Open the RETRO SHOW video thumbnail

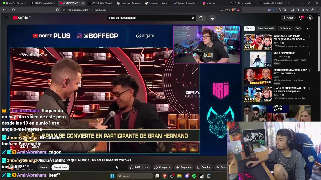coord(278,113)
